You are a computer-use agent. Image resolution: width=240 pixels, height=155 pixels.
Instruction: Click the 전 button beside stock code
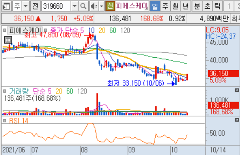35,6
